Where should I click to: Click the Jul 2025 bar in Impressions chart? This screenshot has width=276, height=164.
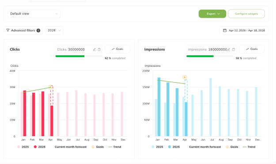click(211, 107)
